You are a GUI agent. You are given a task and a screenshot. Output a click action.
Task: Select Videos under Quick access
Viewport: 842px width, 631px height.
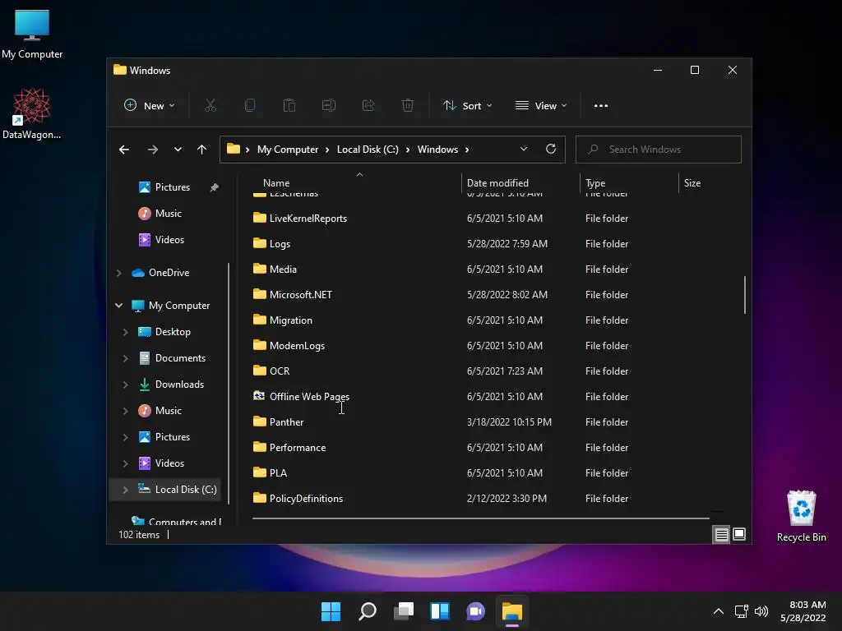click(x=169, y=240)
